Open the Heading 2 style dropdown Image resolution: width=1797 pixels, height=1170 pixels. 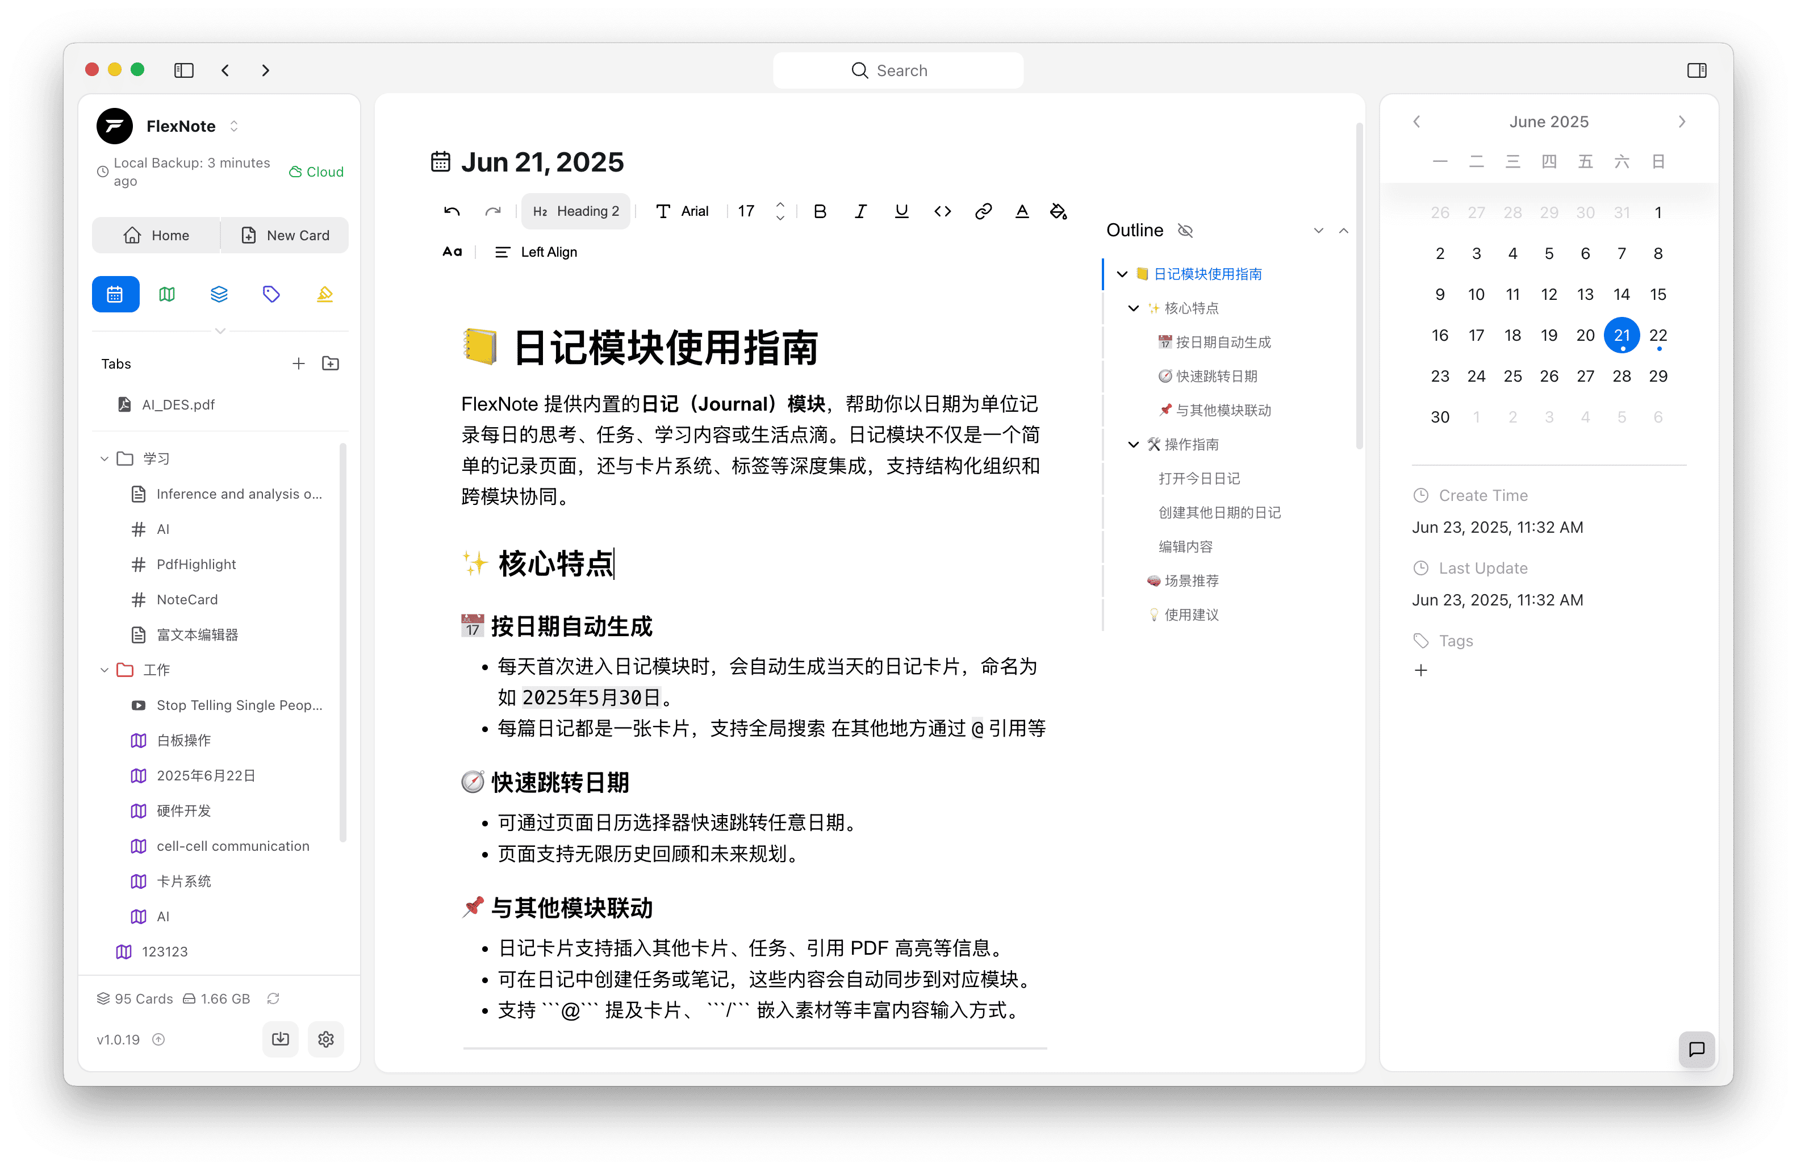[x=575, y=211]
